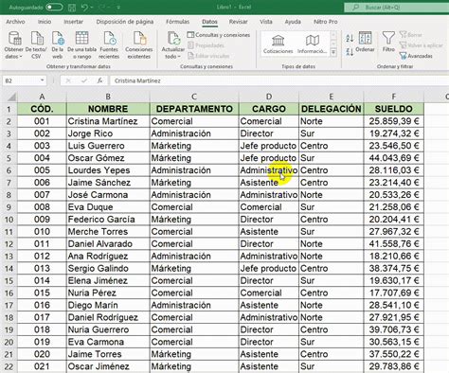Select cell Sergio Galindo
Viewport: 449px width, 373px height.
point(108,269)
